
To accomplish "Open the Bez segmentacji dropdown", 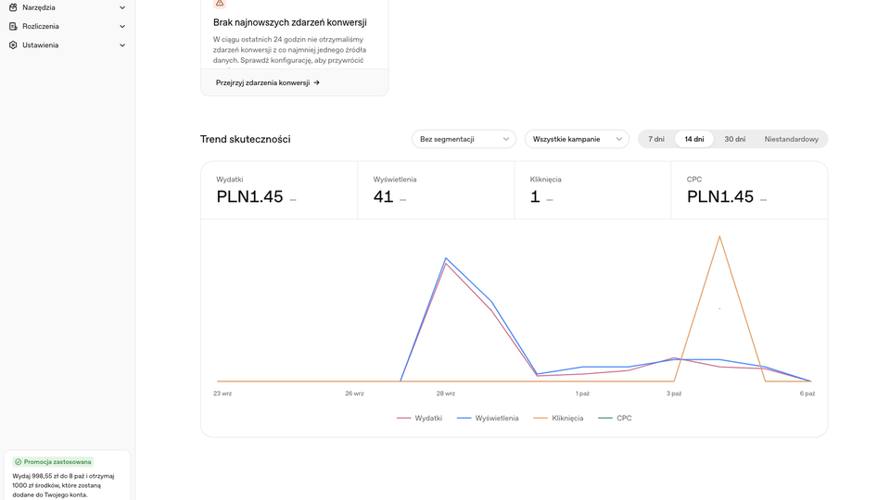I will 464,139.
